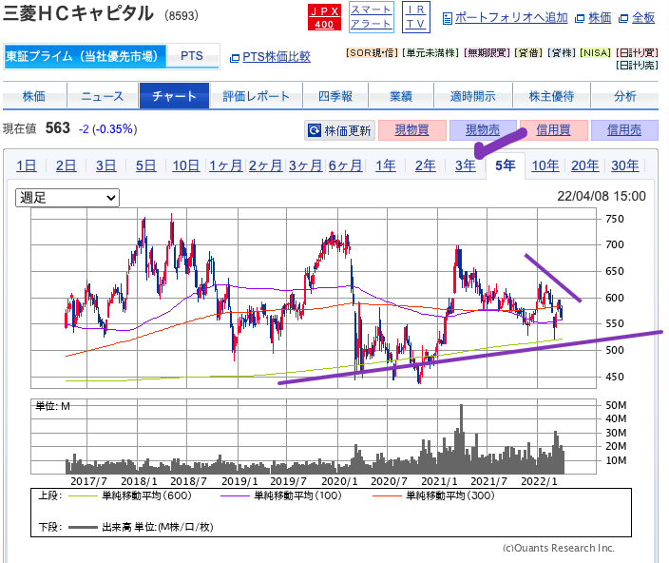Click popup icon beside 株価 link
669x563 pixels.
click(x=580, y=18)
